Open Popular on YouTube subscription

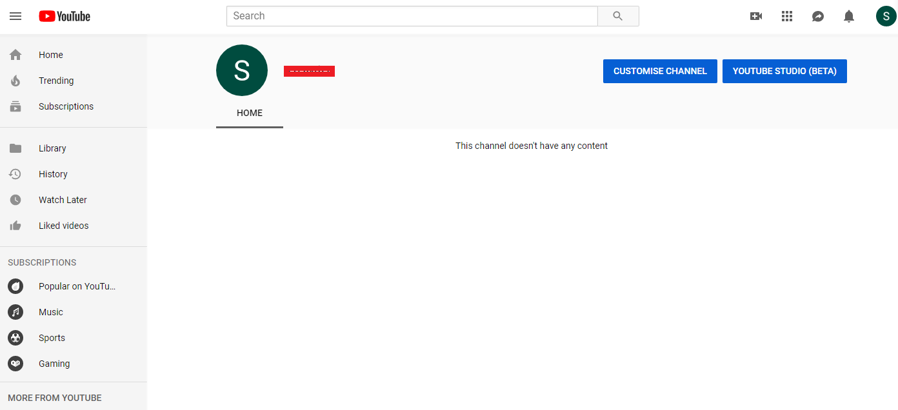pyautogui.click(x=74, y=286)
